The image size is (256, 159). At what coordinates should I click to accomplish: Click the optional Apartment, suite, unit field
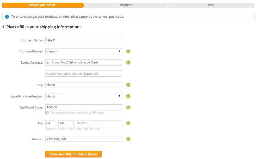[x=84, y=74]
